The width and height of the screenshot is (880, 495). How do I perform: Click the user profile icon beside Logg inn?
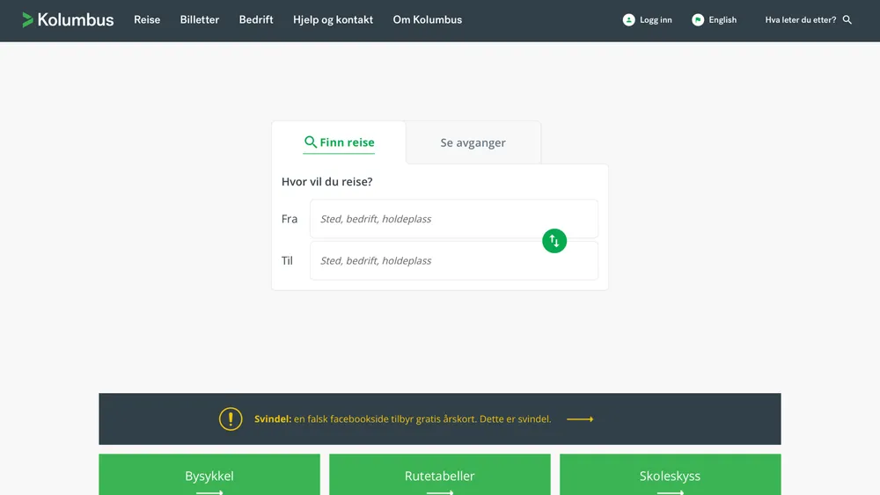tap(628, 19)
